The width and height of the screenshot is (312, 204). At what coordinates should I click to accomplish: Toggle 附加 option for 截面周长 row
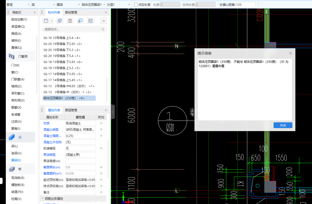coord(101,167)
